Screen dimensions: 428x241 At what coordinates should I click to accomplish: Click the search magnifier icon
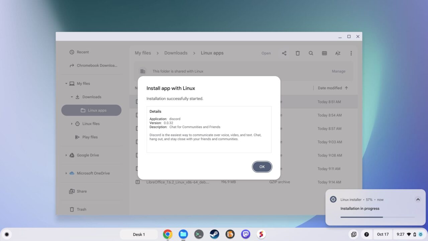point(311,53)
